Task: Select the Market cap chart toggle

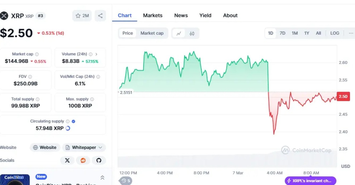Action: pos(152,33)
